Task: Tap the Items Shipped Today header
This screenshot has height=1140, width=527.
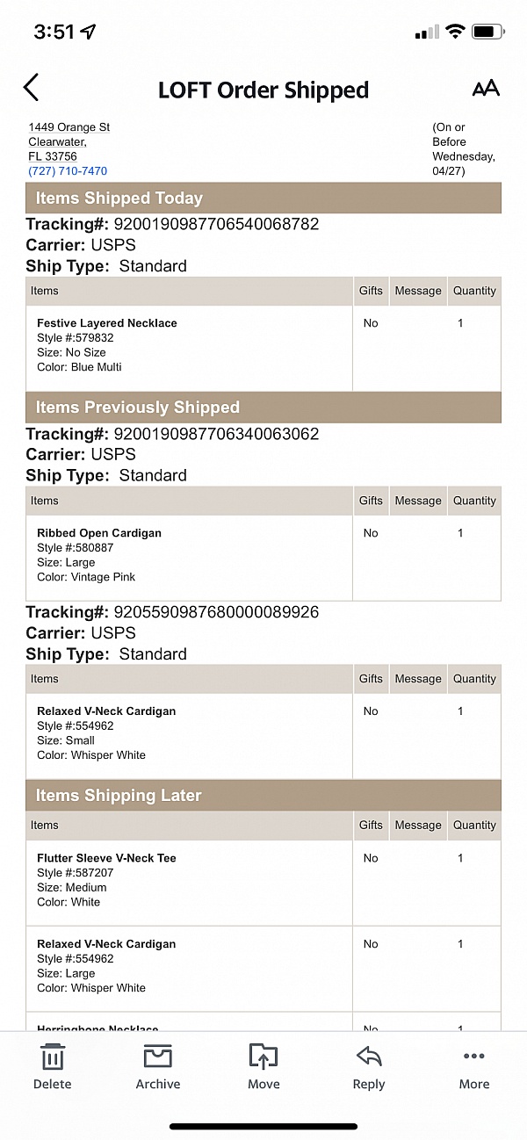Action: click(x=119, y=198)
